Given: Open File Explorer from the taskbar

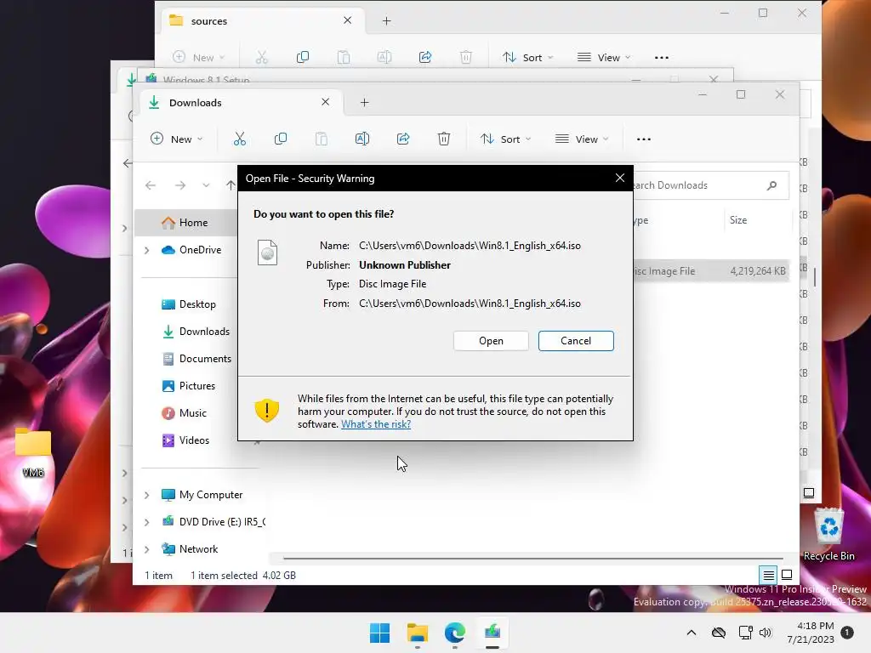Looking at the screenshot, I should [x=417, y=633].
